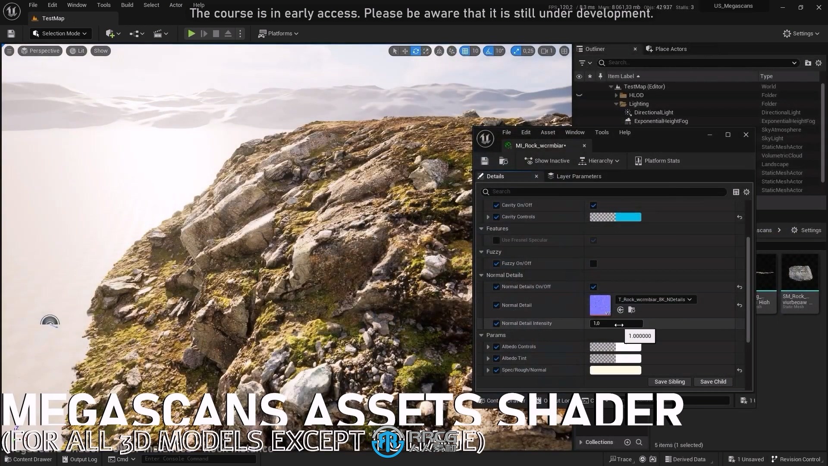Drag the Cavity Controls color swatch
The width and height of the screenshot is (828, 466).
pyautogui.click(x=615, y=217)
